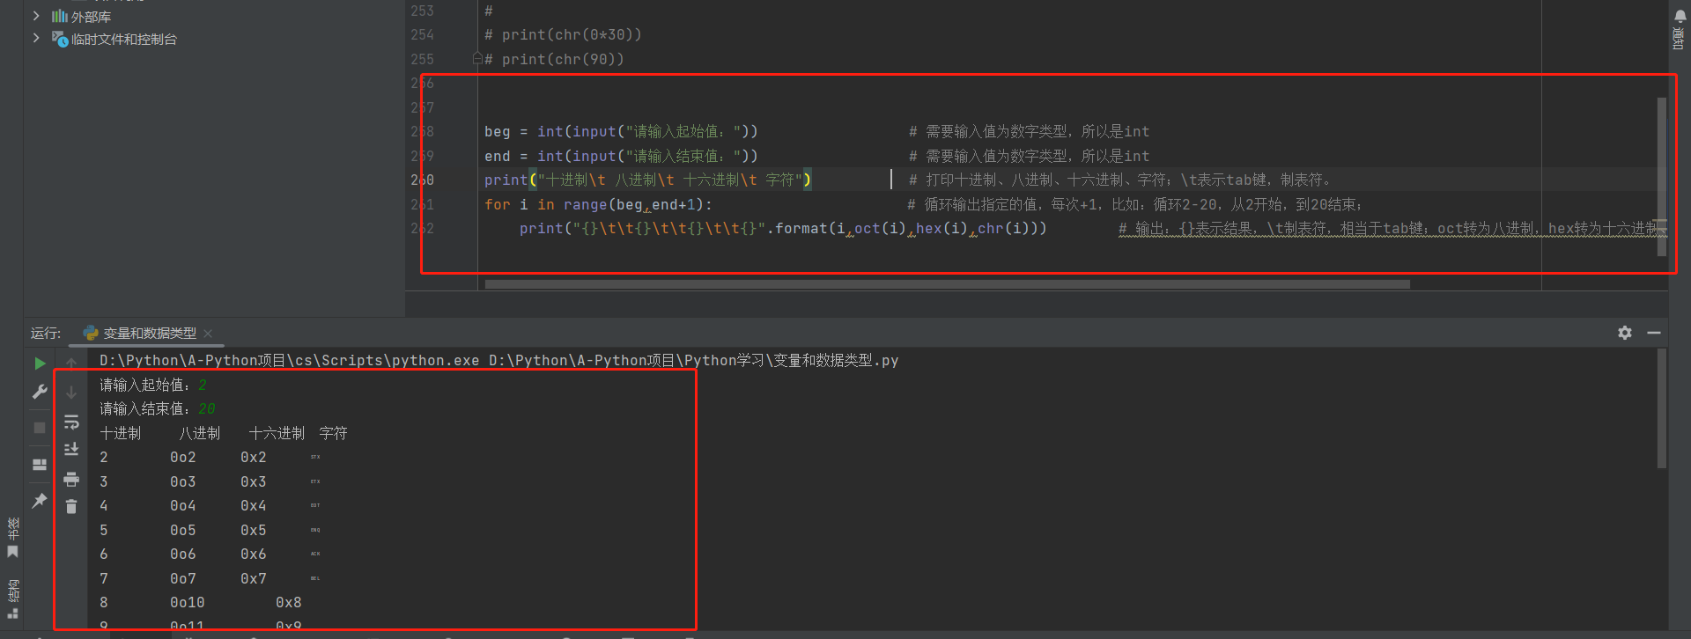Click the '字符' column header in output
This screenshot has height=639, width=1691.
click(334, 433)
